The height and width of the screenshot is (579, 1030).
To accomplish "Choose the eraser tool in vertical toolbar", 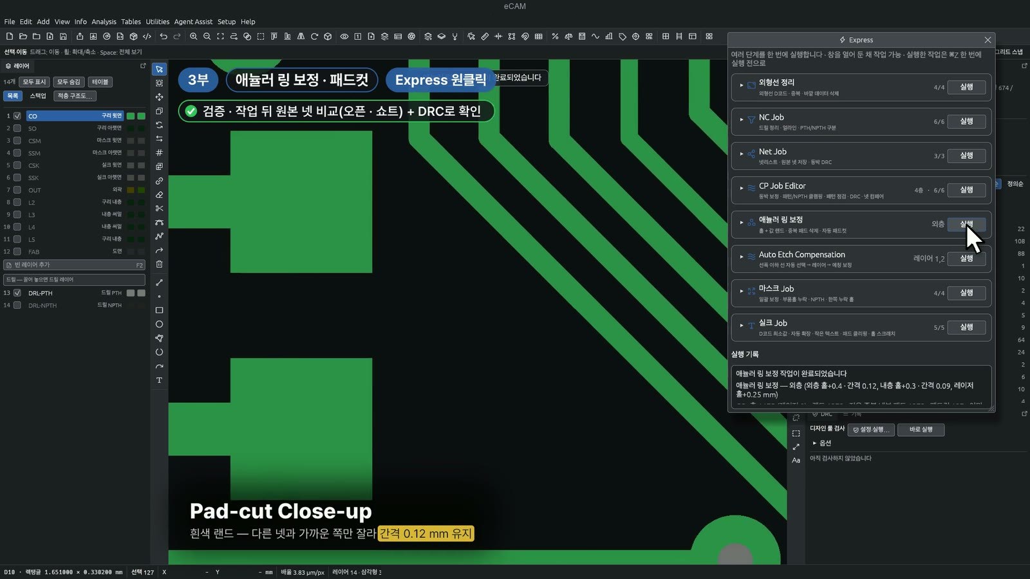I will coord(159,195).
